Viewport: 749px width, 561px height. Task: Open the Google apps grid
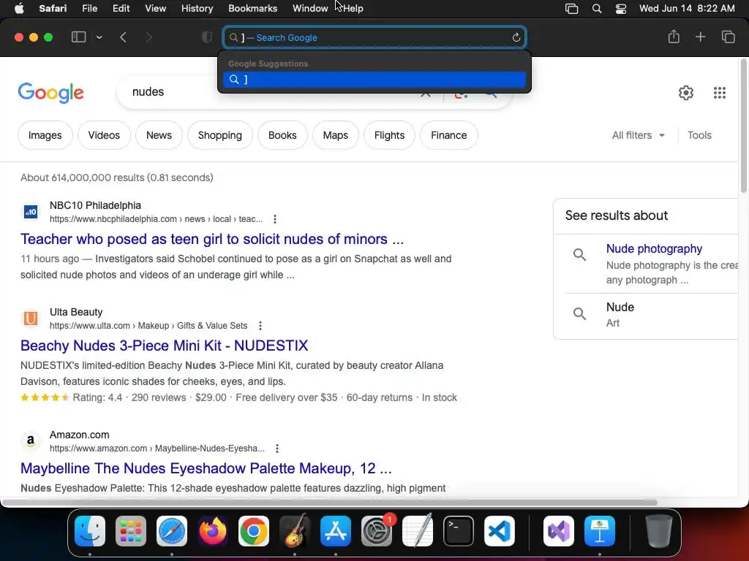720,93
